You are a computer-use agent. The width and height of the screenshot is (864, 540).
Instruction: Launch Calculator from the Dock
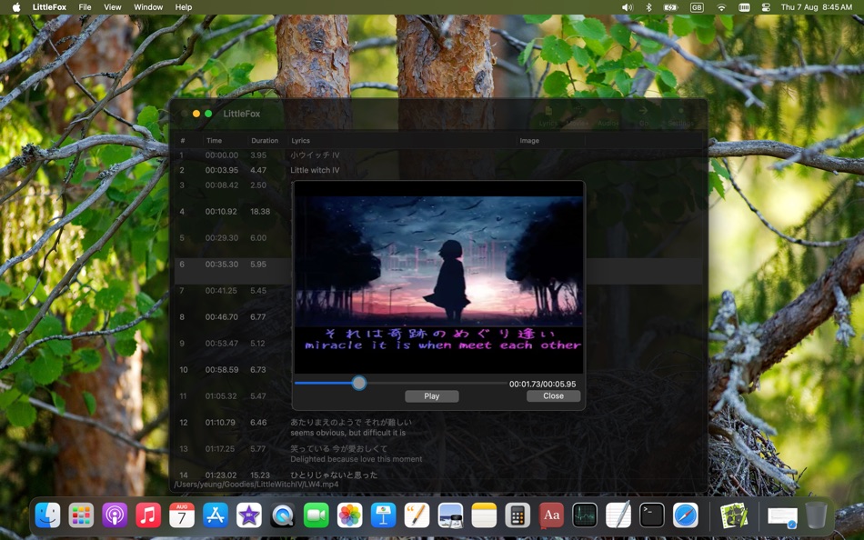(x=517, y=515)
